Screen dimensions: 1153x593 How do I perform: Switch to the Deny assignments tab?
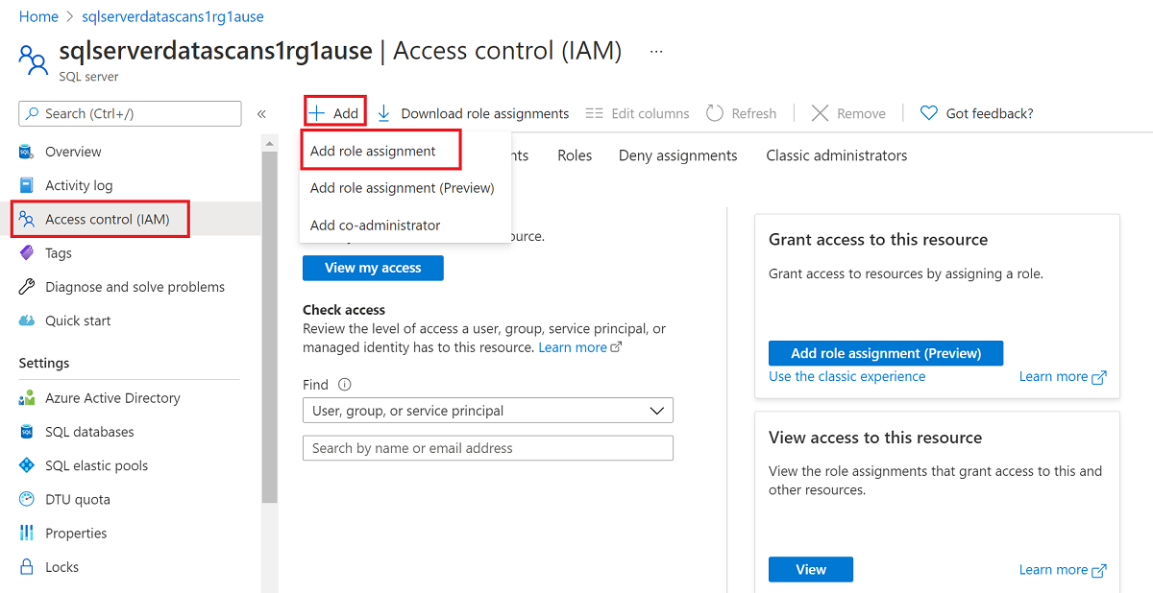tap(677, 154)
